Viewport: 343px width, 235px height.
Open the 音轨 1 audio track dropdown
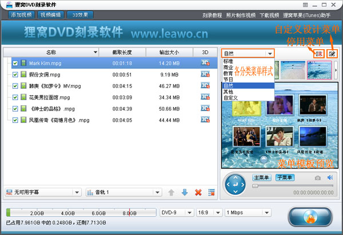click(x=124, y=192)
